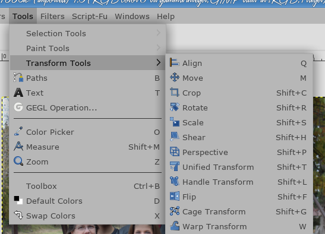
Task: Choose Warp Transform menu entry
Action: click(239, 226)
